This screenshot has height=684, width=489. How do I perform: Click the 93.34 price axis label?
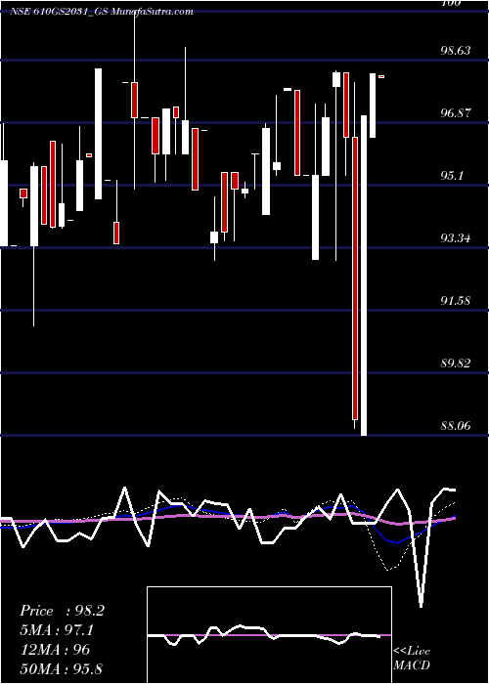(456, 238)
